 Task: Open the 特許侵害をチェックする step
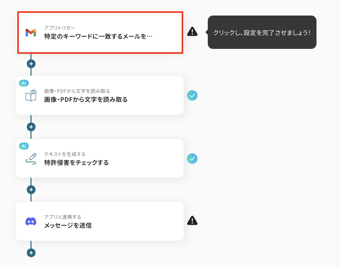click(99, 159)
